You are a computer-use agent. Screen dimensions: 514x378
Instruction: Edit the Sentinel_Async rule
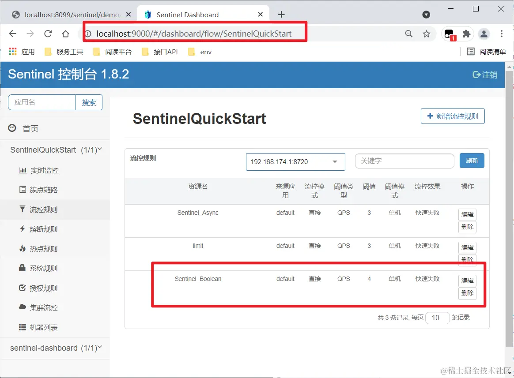pyautogui.click(x=467, y=214)
